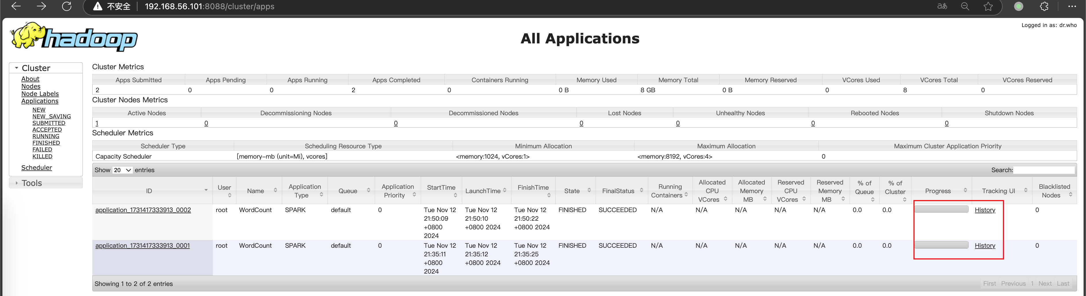Filter applications by FINISHED state
1086x296 pixels.
coord(46,143)
